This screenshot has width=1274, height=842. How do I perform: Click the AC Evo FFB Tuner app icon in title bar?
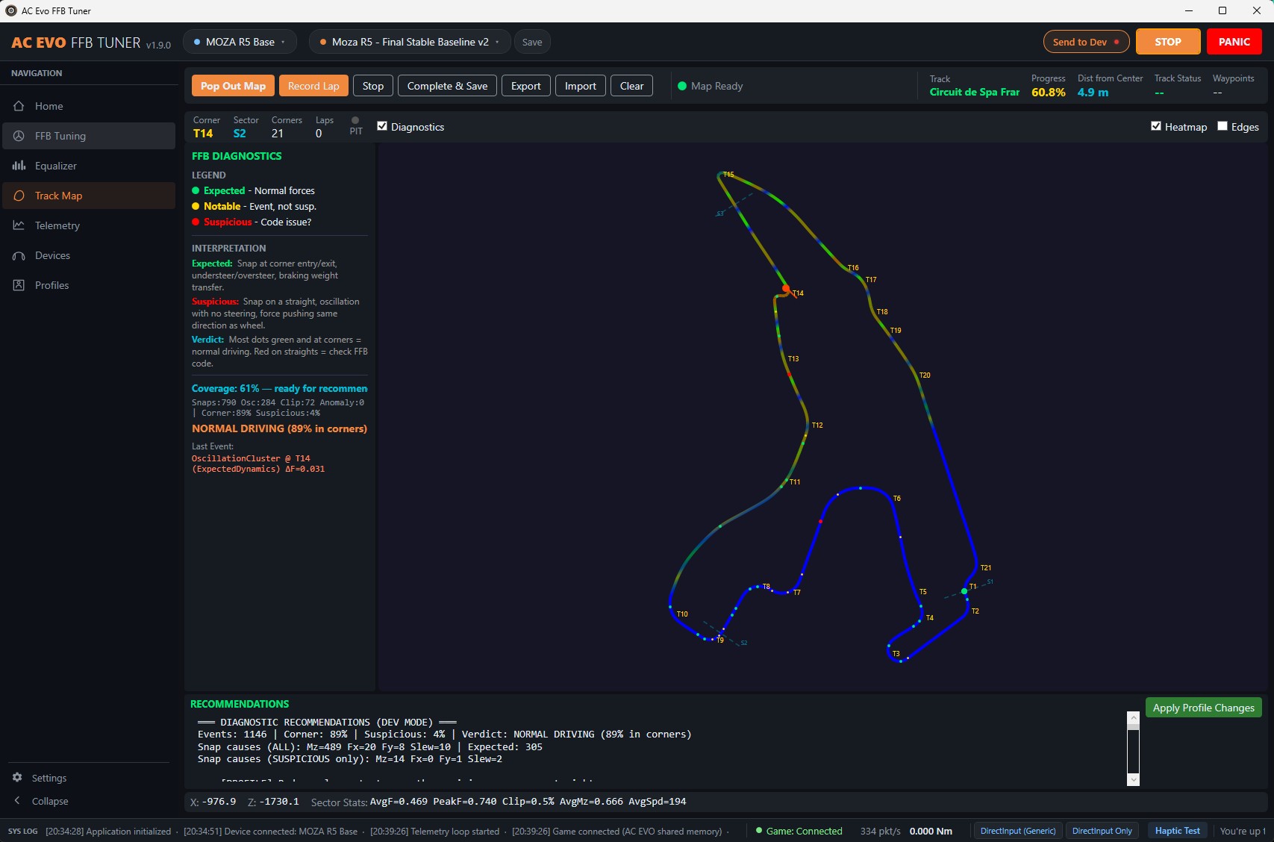[11, 10]
